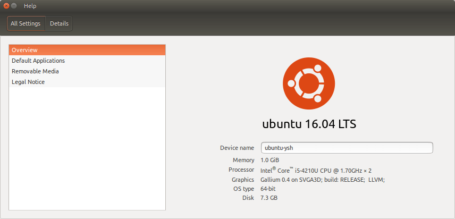The image size is (455, 219).
Task: Click the blank area below Legal Notice
Action: coord(87,148)
